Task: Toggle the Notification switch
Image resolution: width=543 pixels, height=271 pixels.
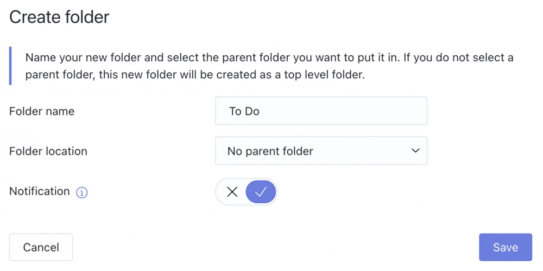Action: coord(247,192)
